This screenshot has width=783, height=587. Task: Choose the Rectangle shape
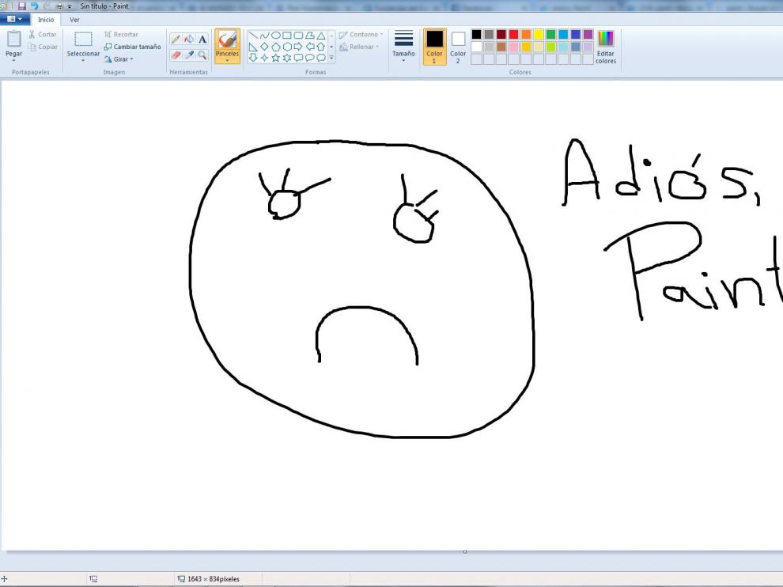point(286,36)
